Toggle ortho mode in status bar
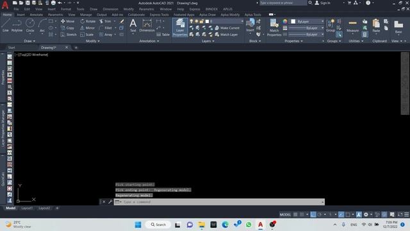This screenshot has width=410, height=231. click(x=313, y=214)
